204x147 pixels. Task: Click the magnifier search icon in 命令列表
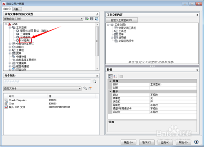click(x=94, y=81)
